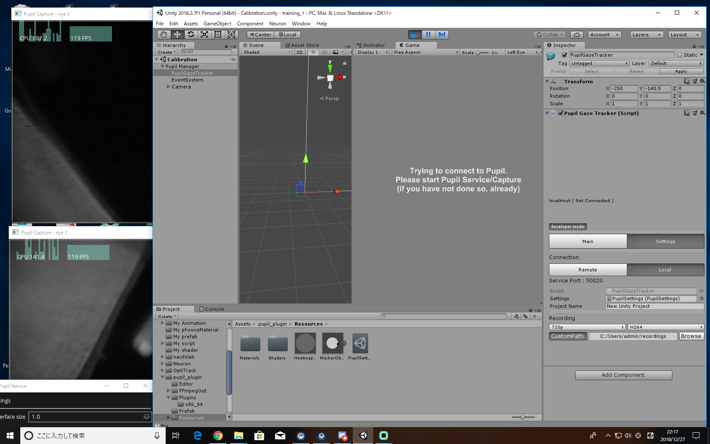
Task: Expand the Camera hierarchy item
Action: [168, 87]
